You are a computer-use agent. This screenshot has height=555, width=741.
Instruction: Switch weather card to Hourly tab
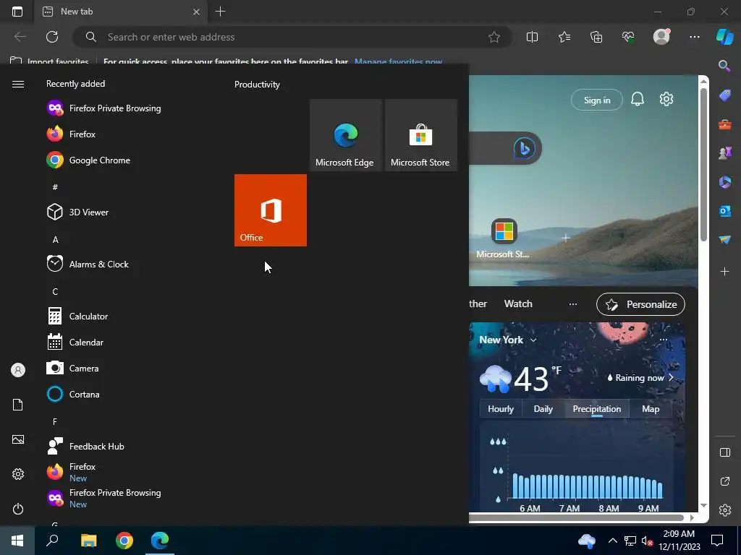click(x=501, y=409)
